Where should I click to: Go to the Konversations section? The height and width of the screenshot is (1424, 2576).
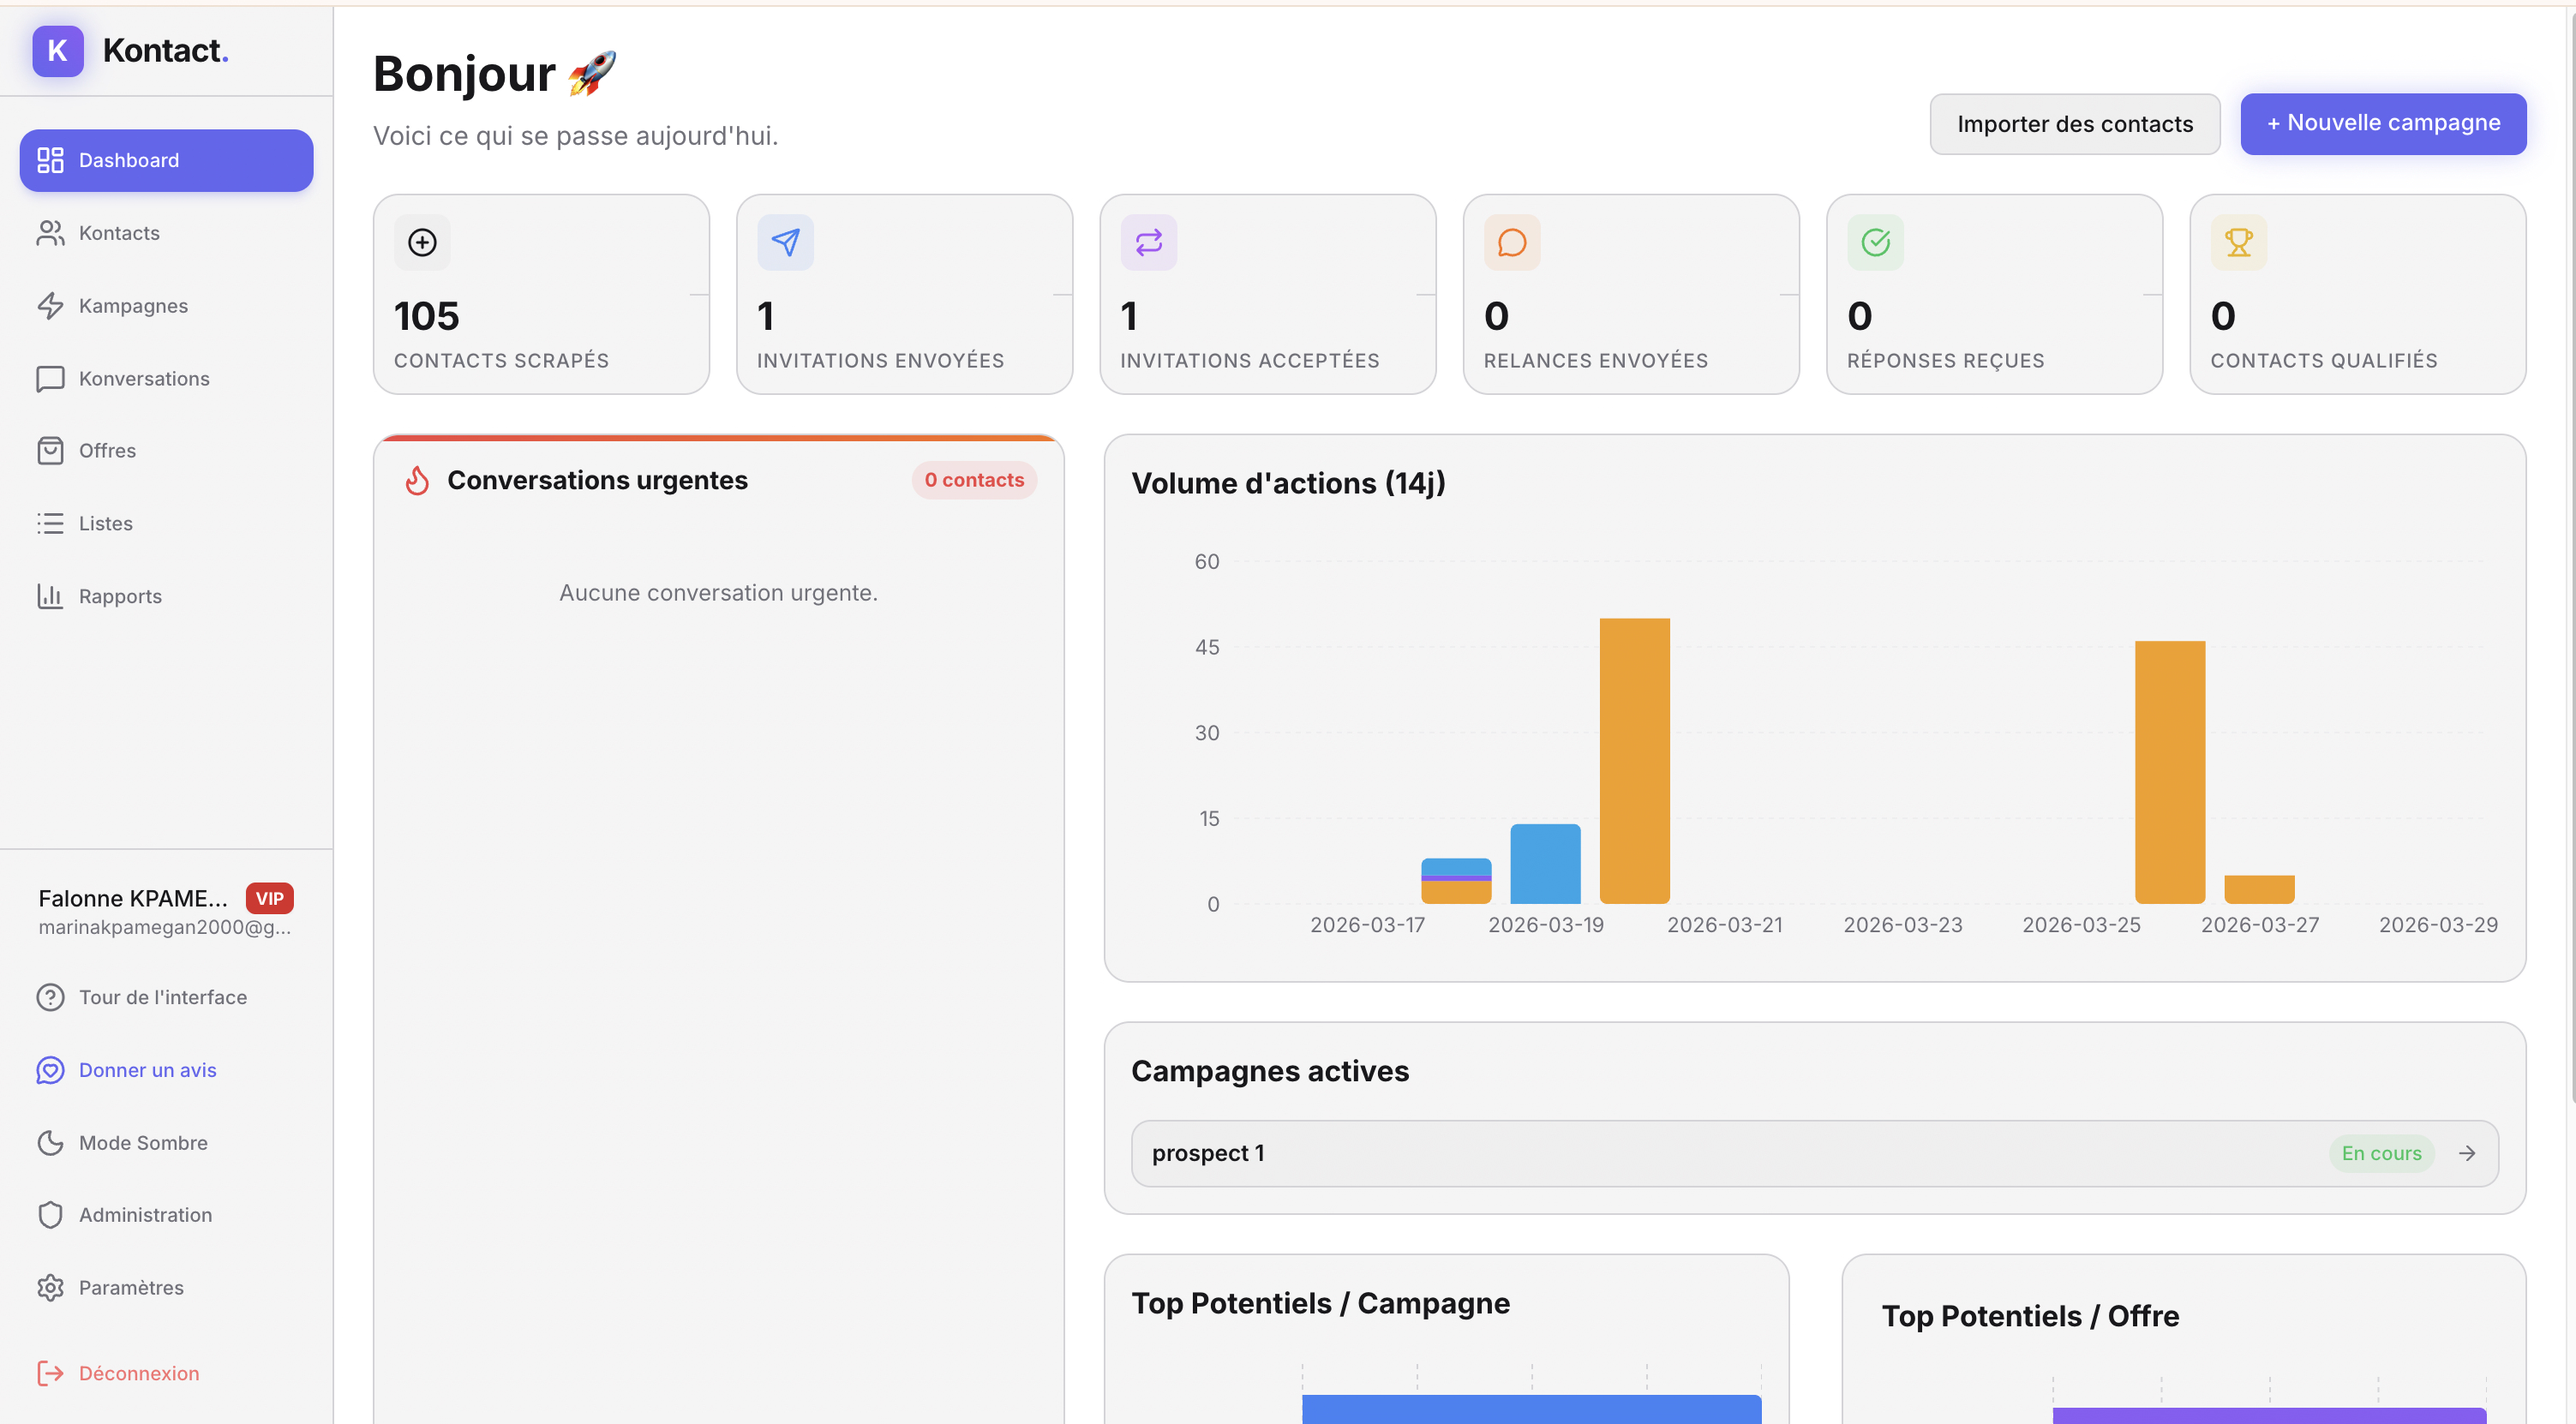tap(144, 378)
